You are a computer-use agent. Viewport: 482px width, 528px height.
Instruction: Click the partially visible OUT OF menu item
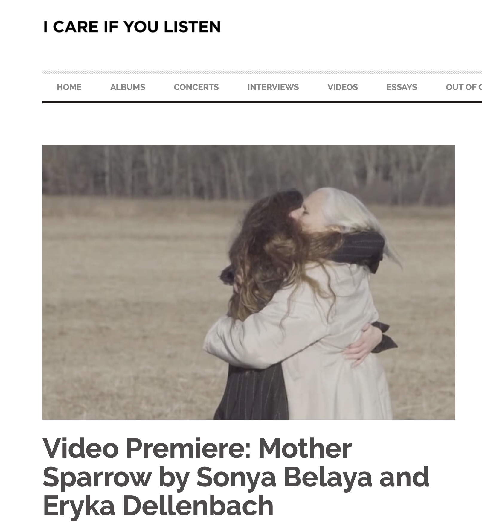[x=463, y=87]
